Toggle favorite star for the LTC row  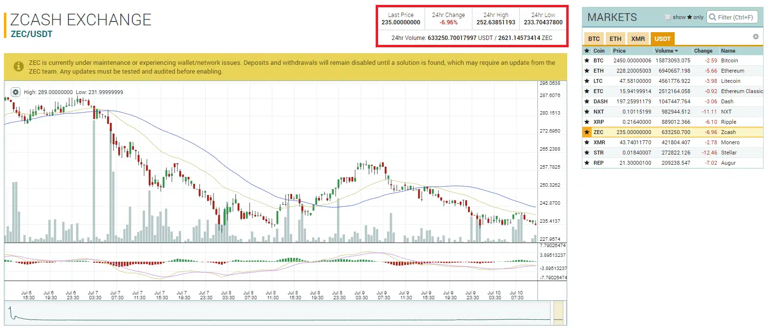click(587, 81)
